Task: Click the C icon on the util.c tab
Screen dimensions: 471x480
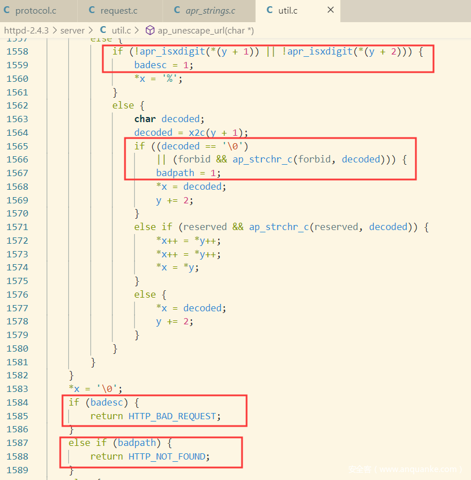Action: (x=269, y=11)
